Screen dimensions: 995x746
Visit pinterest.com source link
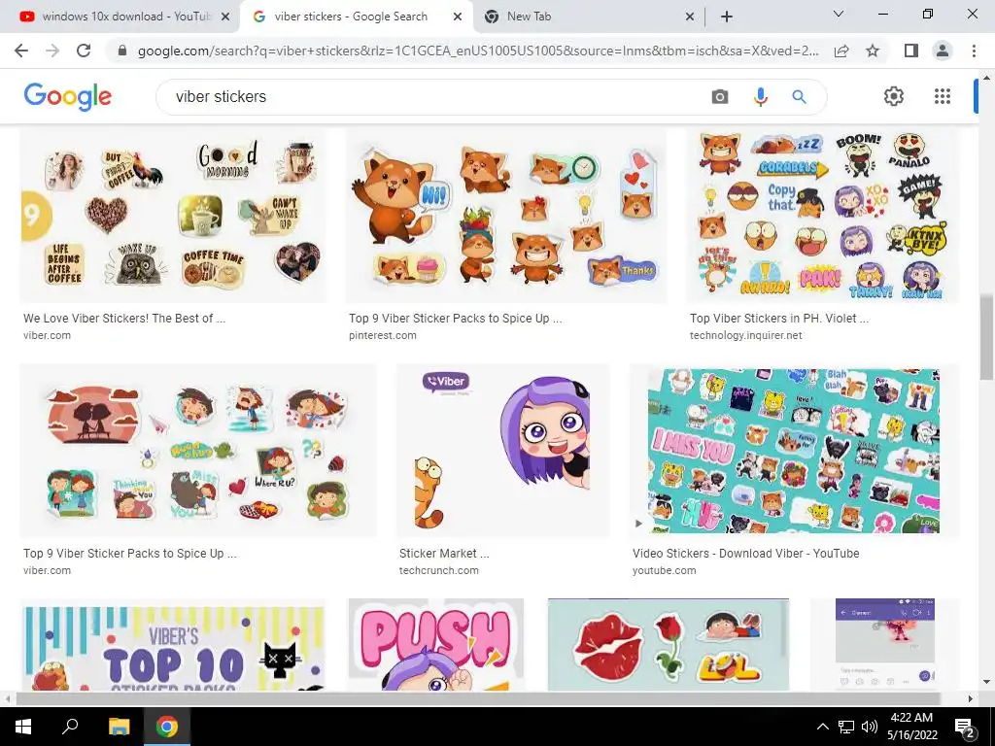pos(383,335)
